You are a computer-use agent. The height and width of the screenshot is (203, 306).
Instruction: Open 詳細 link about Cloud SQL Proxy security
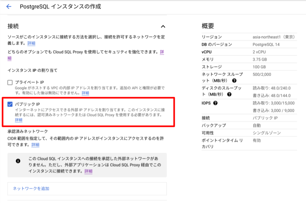[x=162, y=52]
